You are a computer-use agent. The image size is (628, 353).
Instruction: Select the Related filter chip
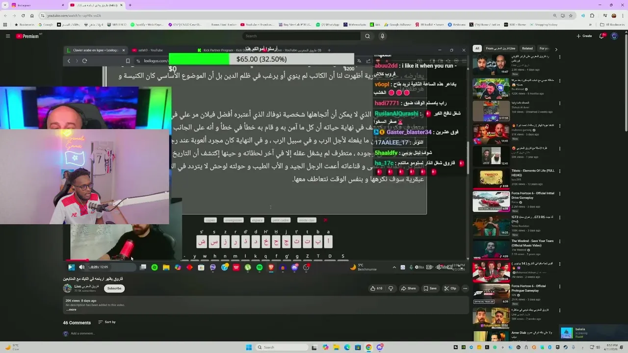click(x=527, y=49)
